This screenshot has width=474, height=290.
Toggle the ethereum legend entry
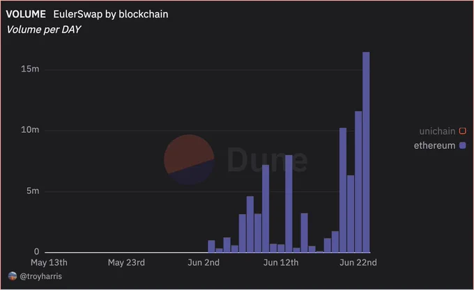click(440, 145)
